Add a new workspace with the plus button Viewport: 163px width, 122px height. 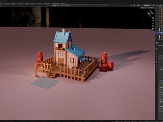(67, 3)
